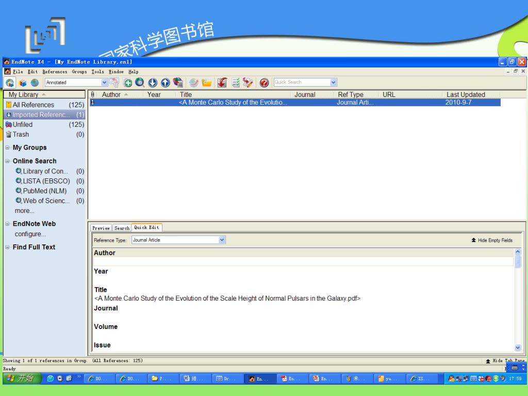The image size is (528, 396).
Task: Open Online Search magnifier toolbar icon
Action: [140, 82]
